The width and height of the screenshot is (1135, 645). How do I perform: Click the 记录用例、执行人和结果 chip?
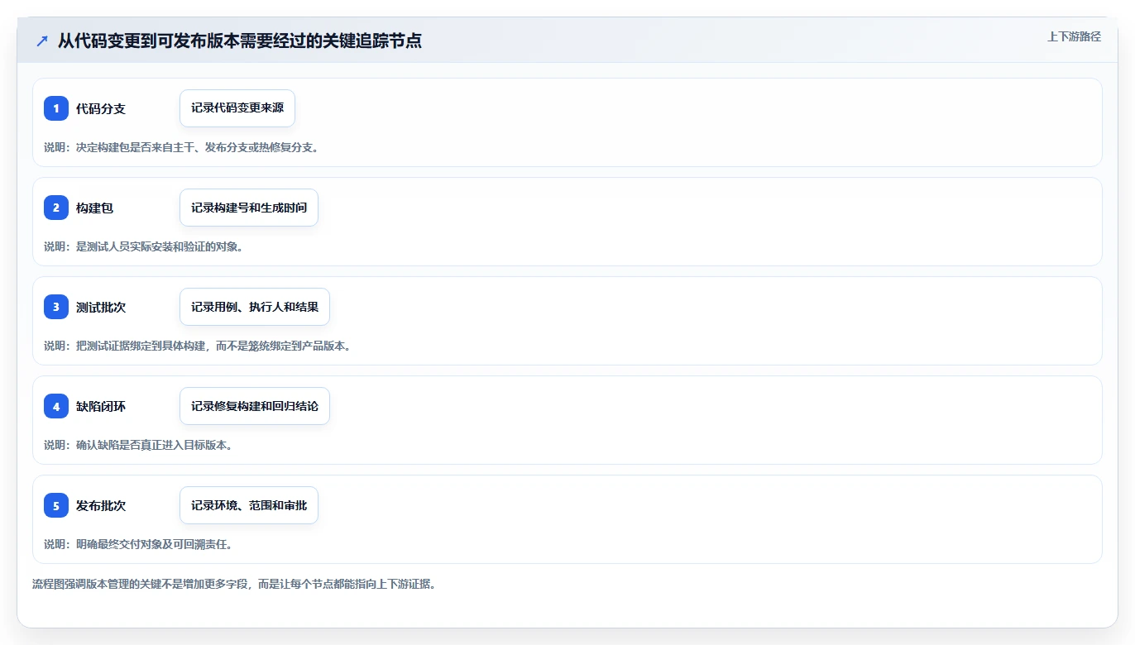pos(255,307)
